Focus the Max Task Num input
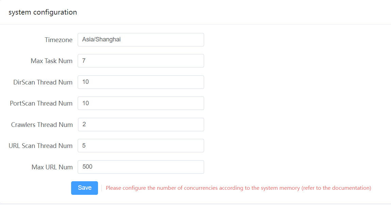Image resolution: width=391 pixels, height=205 pixels. [141, 61]
